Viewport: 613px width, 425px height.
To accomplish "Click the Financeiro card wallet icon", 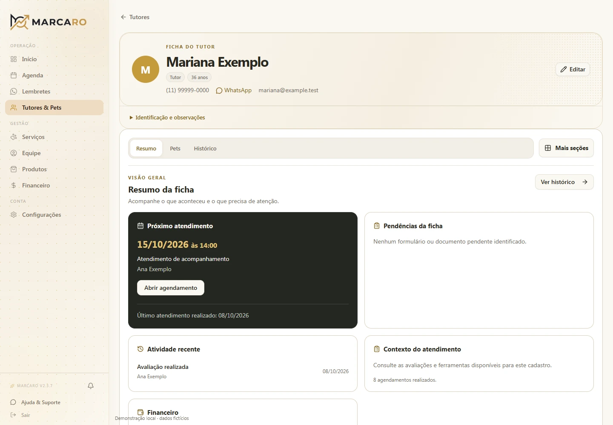I will 140,412.
